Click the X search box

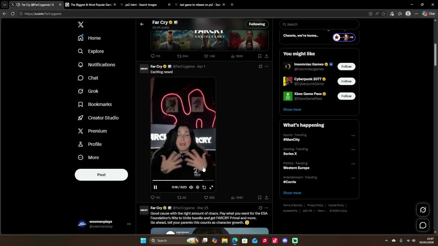tap(319, 24)
